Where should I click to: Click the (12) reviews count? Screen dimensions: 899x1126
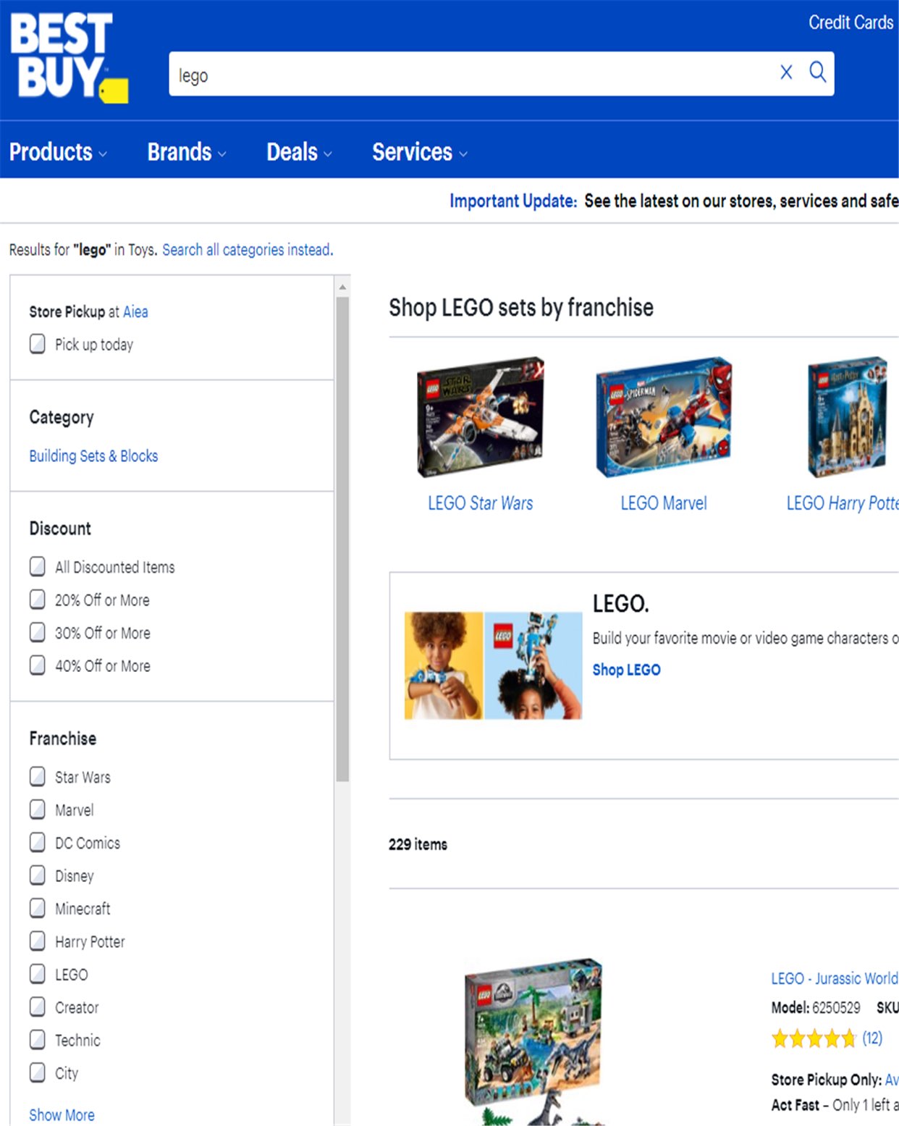tap(872, 1038)
